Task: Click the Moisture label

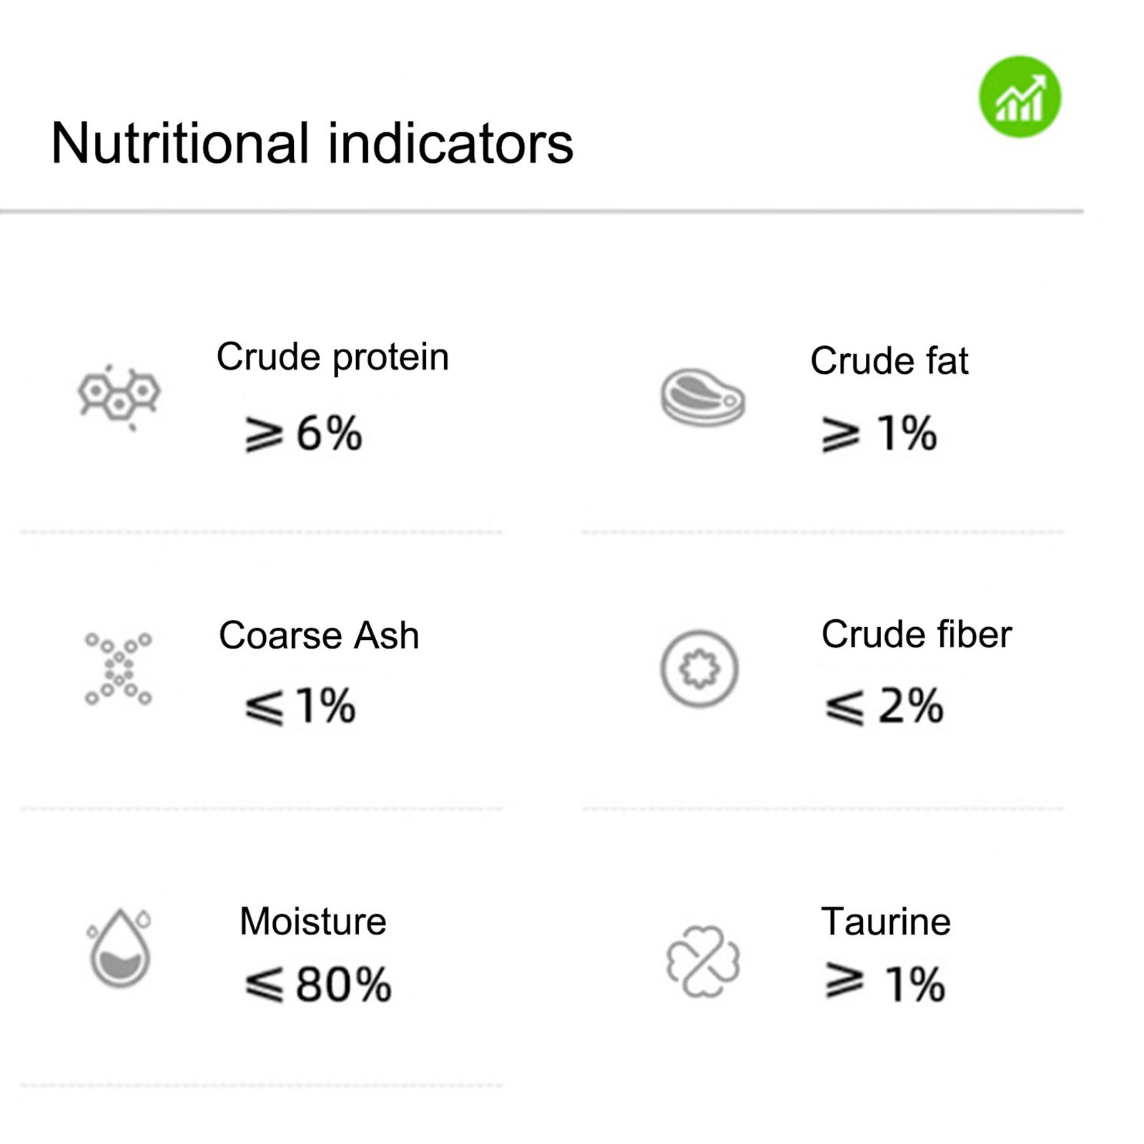Action: click(312, 921)
